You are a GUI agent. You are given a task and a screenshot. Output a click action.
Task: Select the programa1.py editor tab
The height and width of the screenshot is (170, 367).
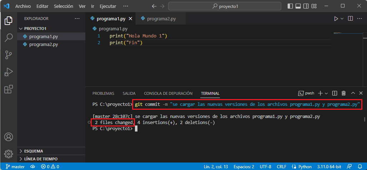(x=111, y=19)
